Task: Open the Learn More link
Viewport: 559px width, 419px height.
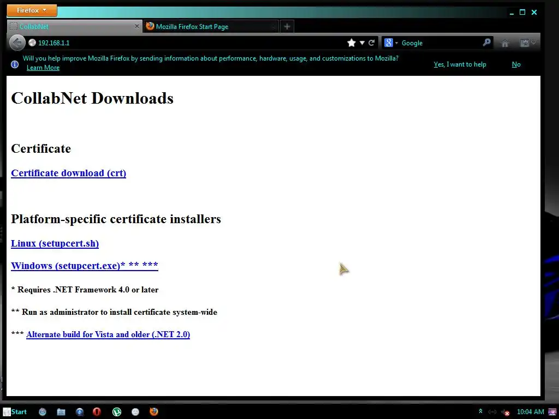Action: (x=43, y=68)
